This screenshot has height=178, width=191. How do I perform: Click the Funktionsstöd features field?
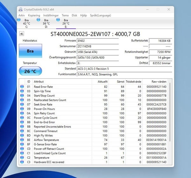point(124,74)
